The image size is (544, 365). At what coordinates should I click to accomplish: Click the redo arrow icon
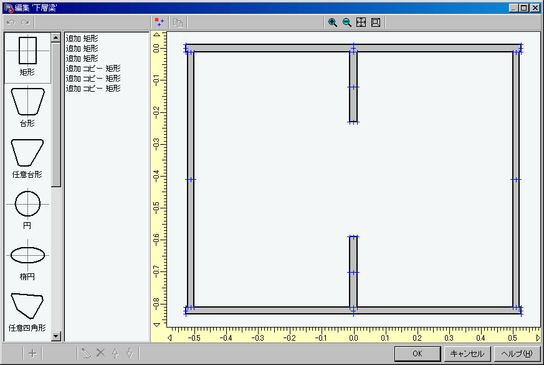click(25, 22)
